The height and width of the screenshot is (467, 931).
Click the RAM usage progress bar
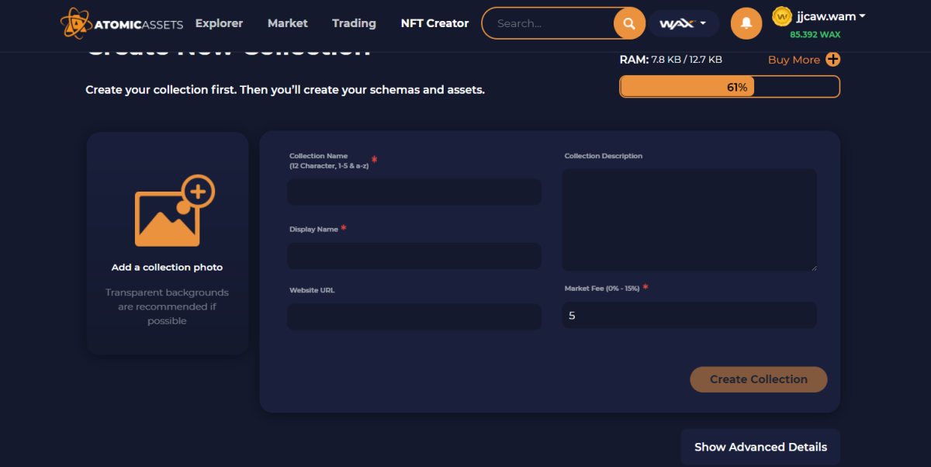coord(729,87)
